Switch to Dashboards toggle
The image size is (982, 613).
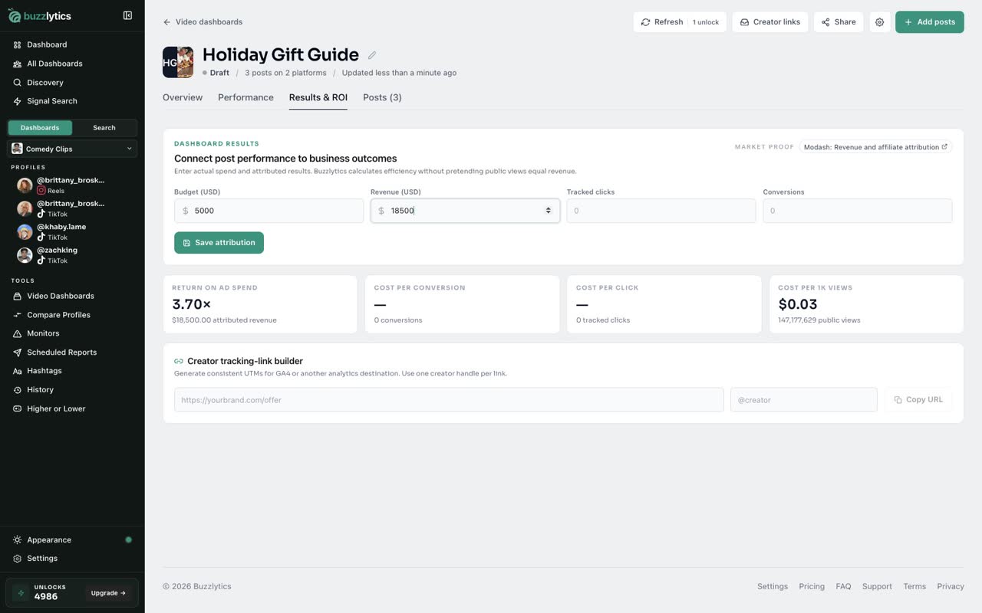point(40,128)
